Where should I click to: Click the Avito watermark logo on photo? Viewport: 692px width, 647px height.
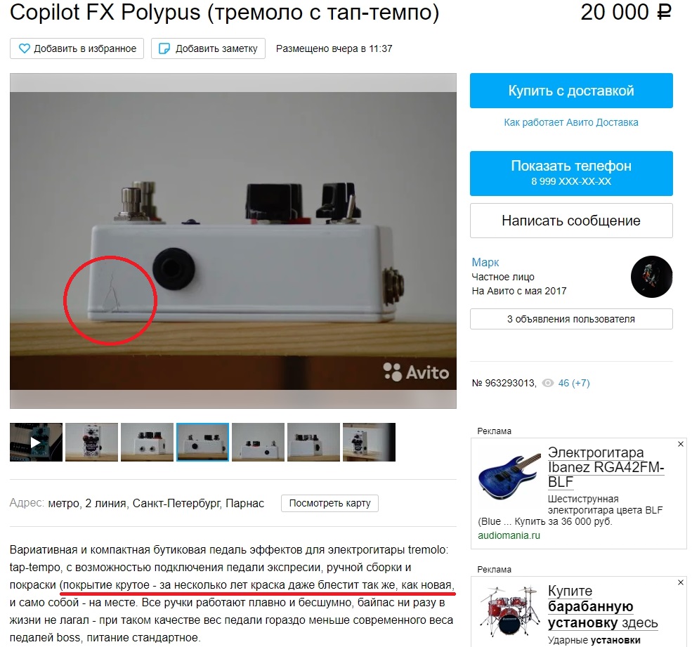pyautogui.click(x=416, y=372)
